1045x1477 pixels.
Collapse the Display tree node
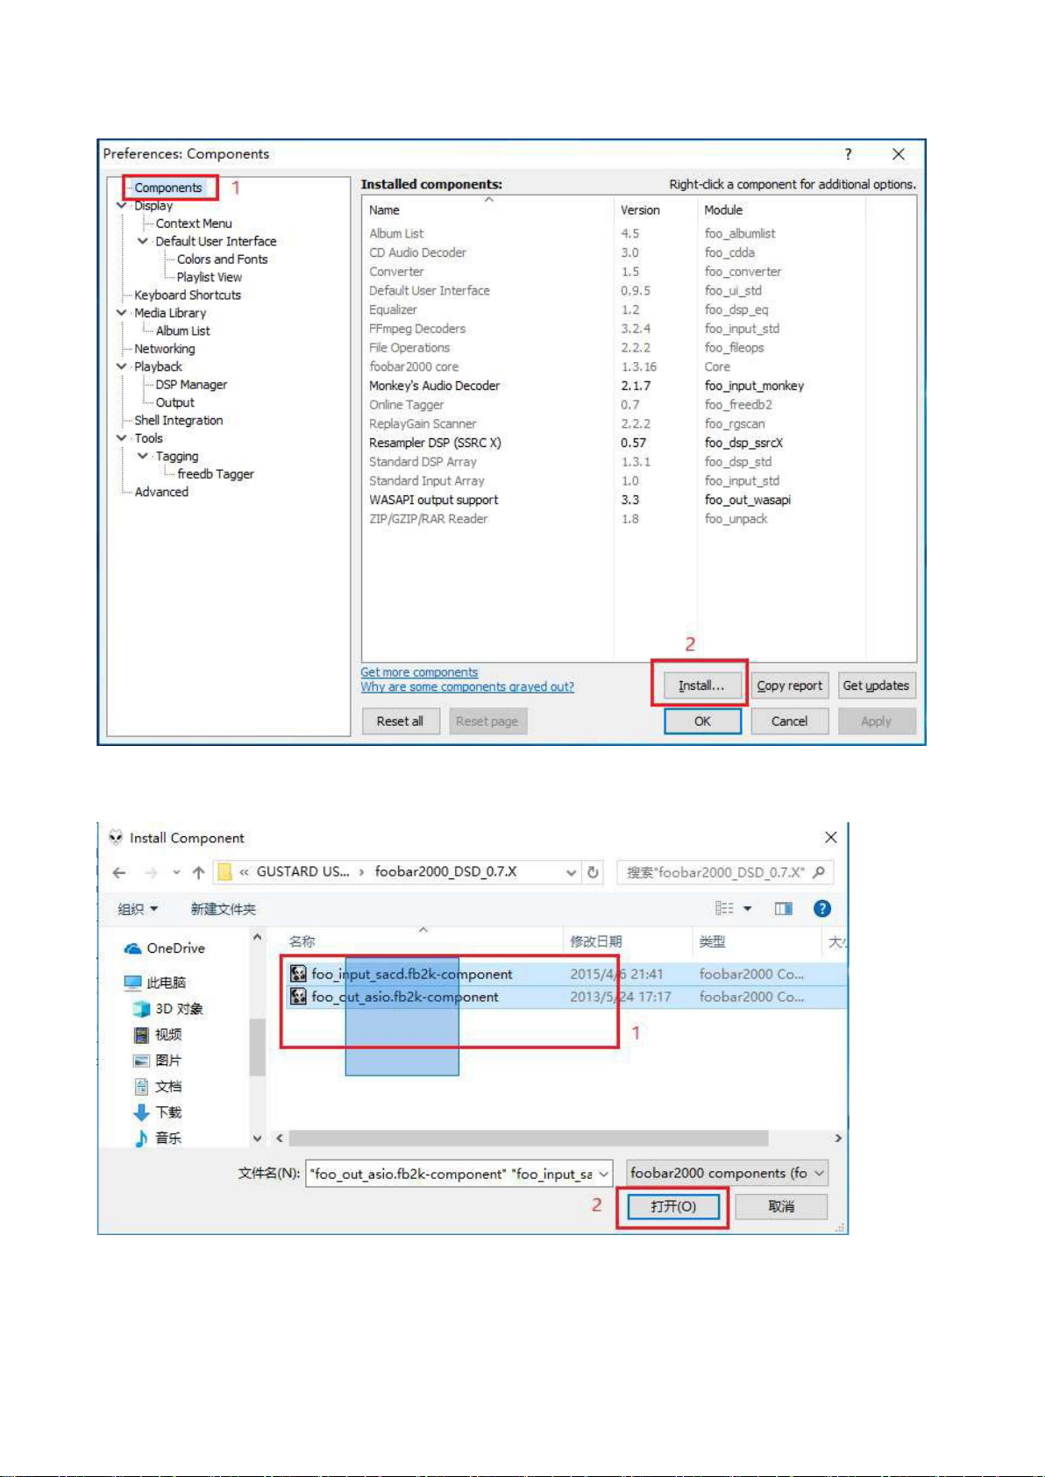point(121,206)
